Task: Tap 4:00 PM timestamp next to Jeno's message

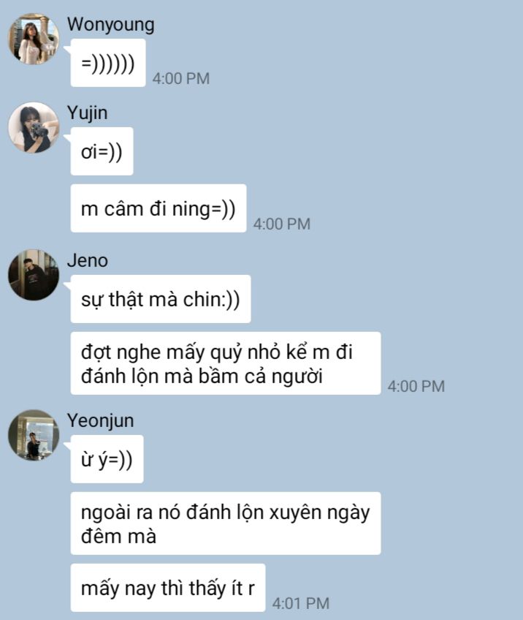Action: click(416, 386)
